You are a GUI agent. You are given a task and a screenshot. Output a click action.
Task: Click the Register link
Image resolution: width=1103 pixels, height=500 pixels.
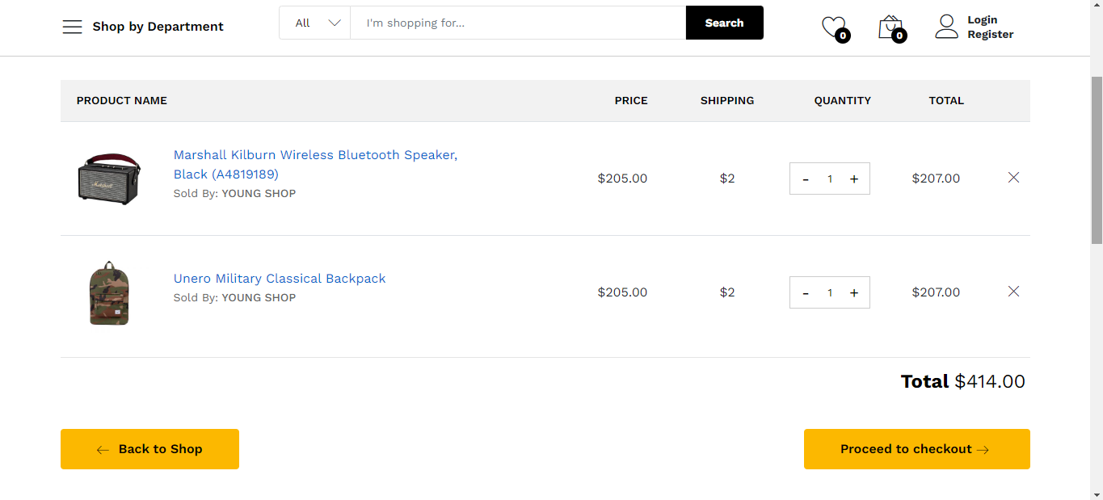click(x=990, y=35)
